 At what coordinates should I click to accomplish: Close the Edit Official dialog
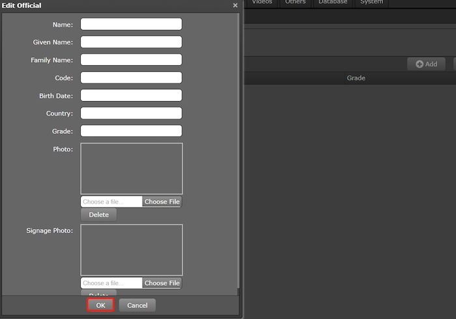pos(235,5)
